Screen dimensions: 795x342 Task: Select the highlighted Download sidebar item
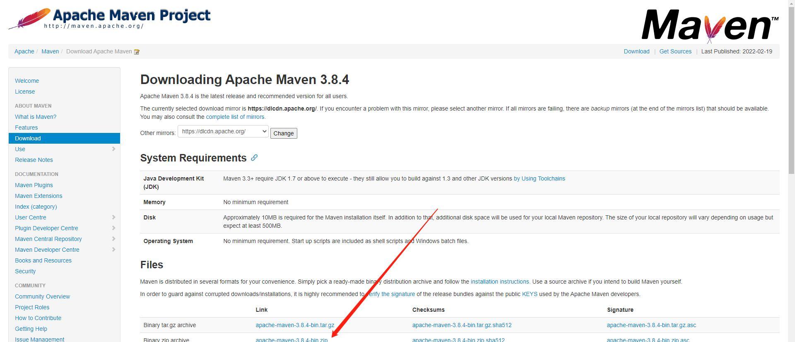(64, 138)
